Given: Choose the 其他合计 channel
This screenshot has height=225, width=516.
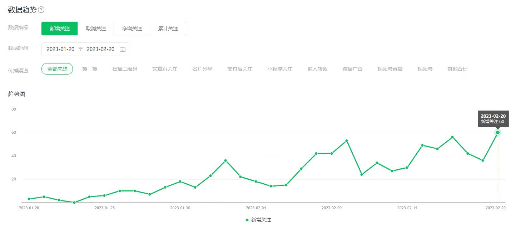Looking at the screenshot, I should click(x=457, y=69).
